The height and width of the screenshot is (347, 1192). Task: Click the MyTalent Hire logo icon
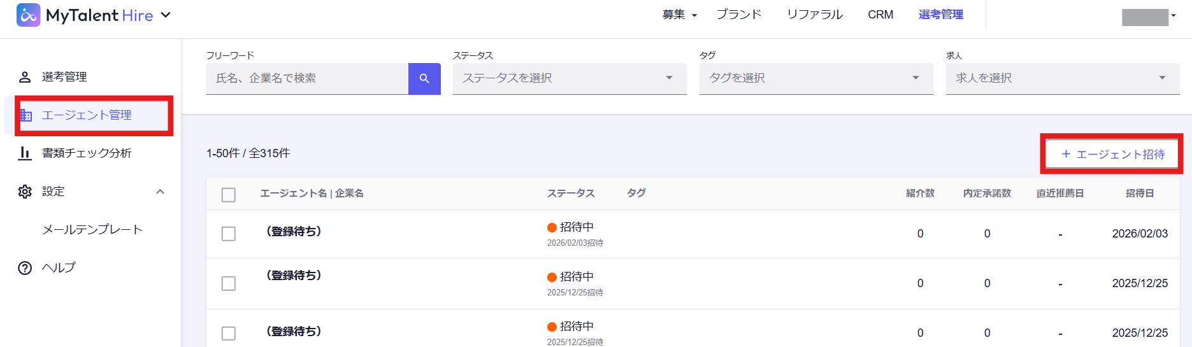pos(28,15)
